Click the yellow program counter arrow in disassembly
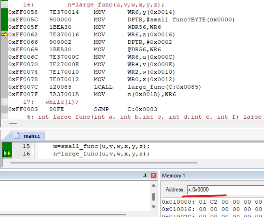Image resolution: width=264 pixels, height=217 pixels. click(x=5, y=35)
